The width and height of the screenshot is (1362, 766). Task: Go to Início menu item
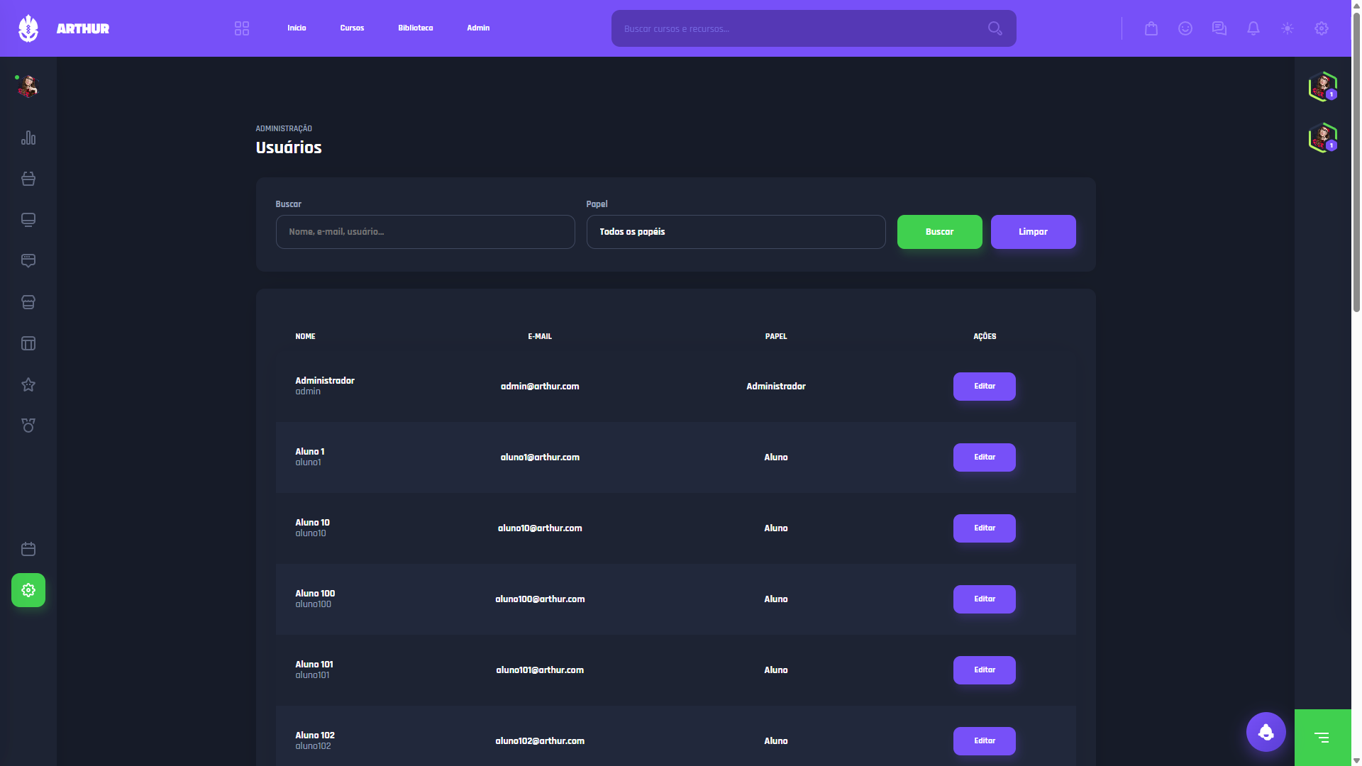click(x=297, y=28)
